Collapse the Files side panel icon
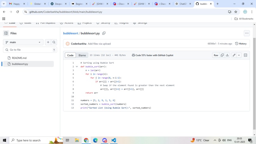Image resolution: width=256 pixels, height=144 pixels. [6, 33]
